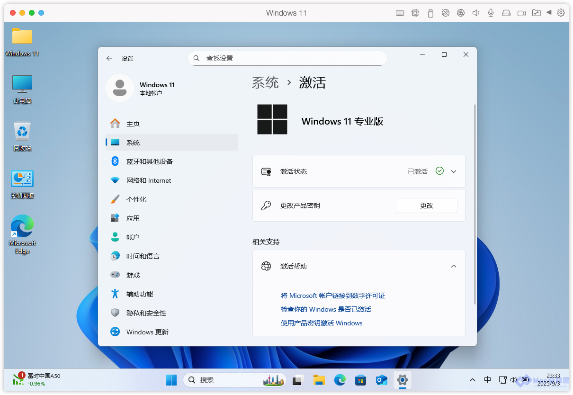Open the USB devices icon in Parallels toolbar
Viewport: 573px width, 395px height.
(x=430, y=13)
